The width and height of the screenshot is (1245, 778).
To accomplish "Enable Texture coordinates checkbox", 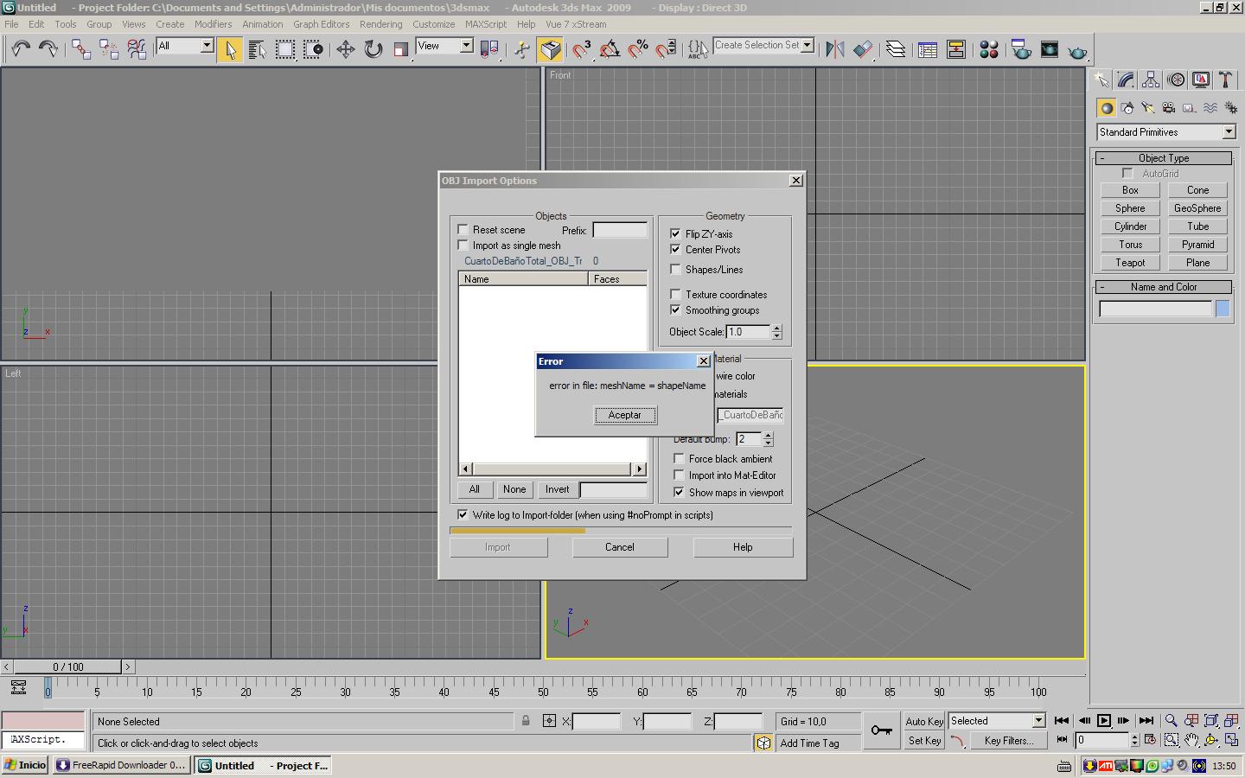I will tap(675, 295).
